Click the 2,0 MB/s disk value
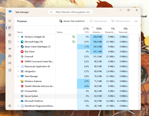The width and height of the screenshot is (149, 116). tap(110, 71)
